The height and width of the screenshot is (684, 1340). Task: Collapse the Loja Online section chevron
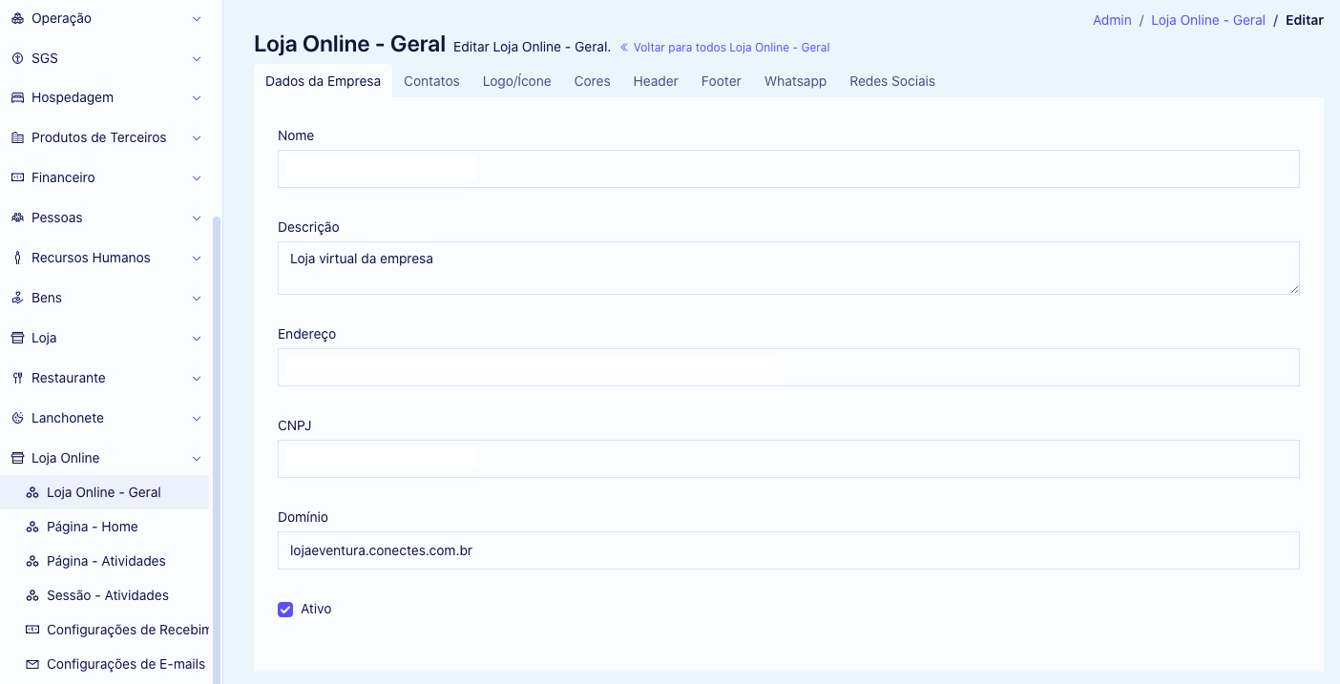click(197, 458)
